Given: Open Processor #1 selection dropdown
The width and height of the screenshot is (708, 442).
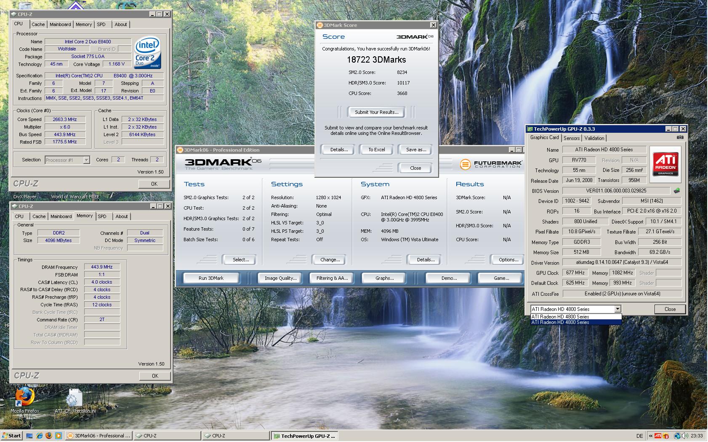Looking at the screenshot, I should [86, 160].
